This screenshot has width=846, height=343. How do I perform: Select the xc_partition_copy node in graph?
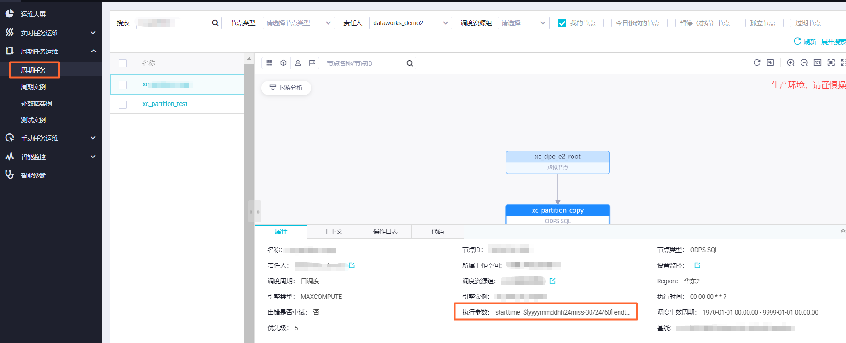click(558, 214)
